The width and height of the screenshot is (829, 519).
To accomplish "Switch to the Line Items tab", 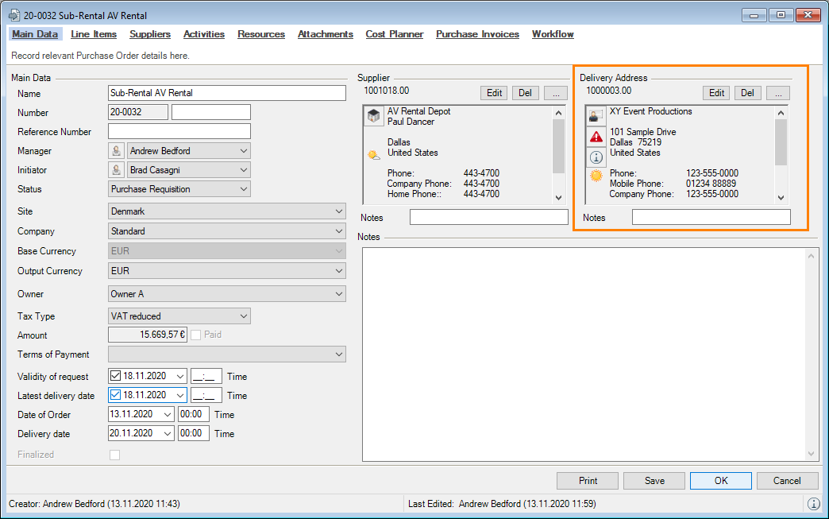I will point(94,34).
